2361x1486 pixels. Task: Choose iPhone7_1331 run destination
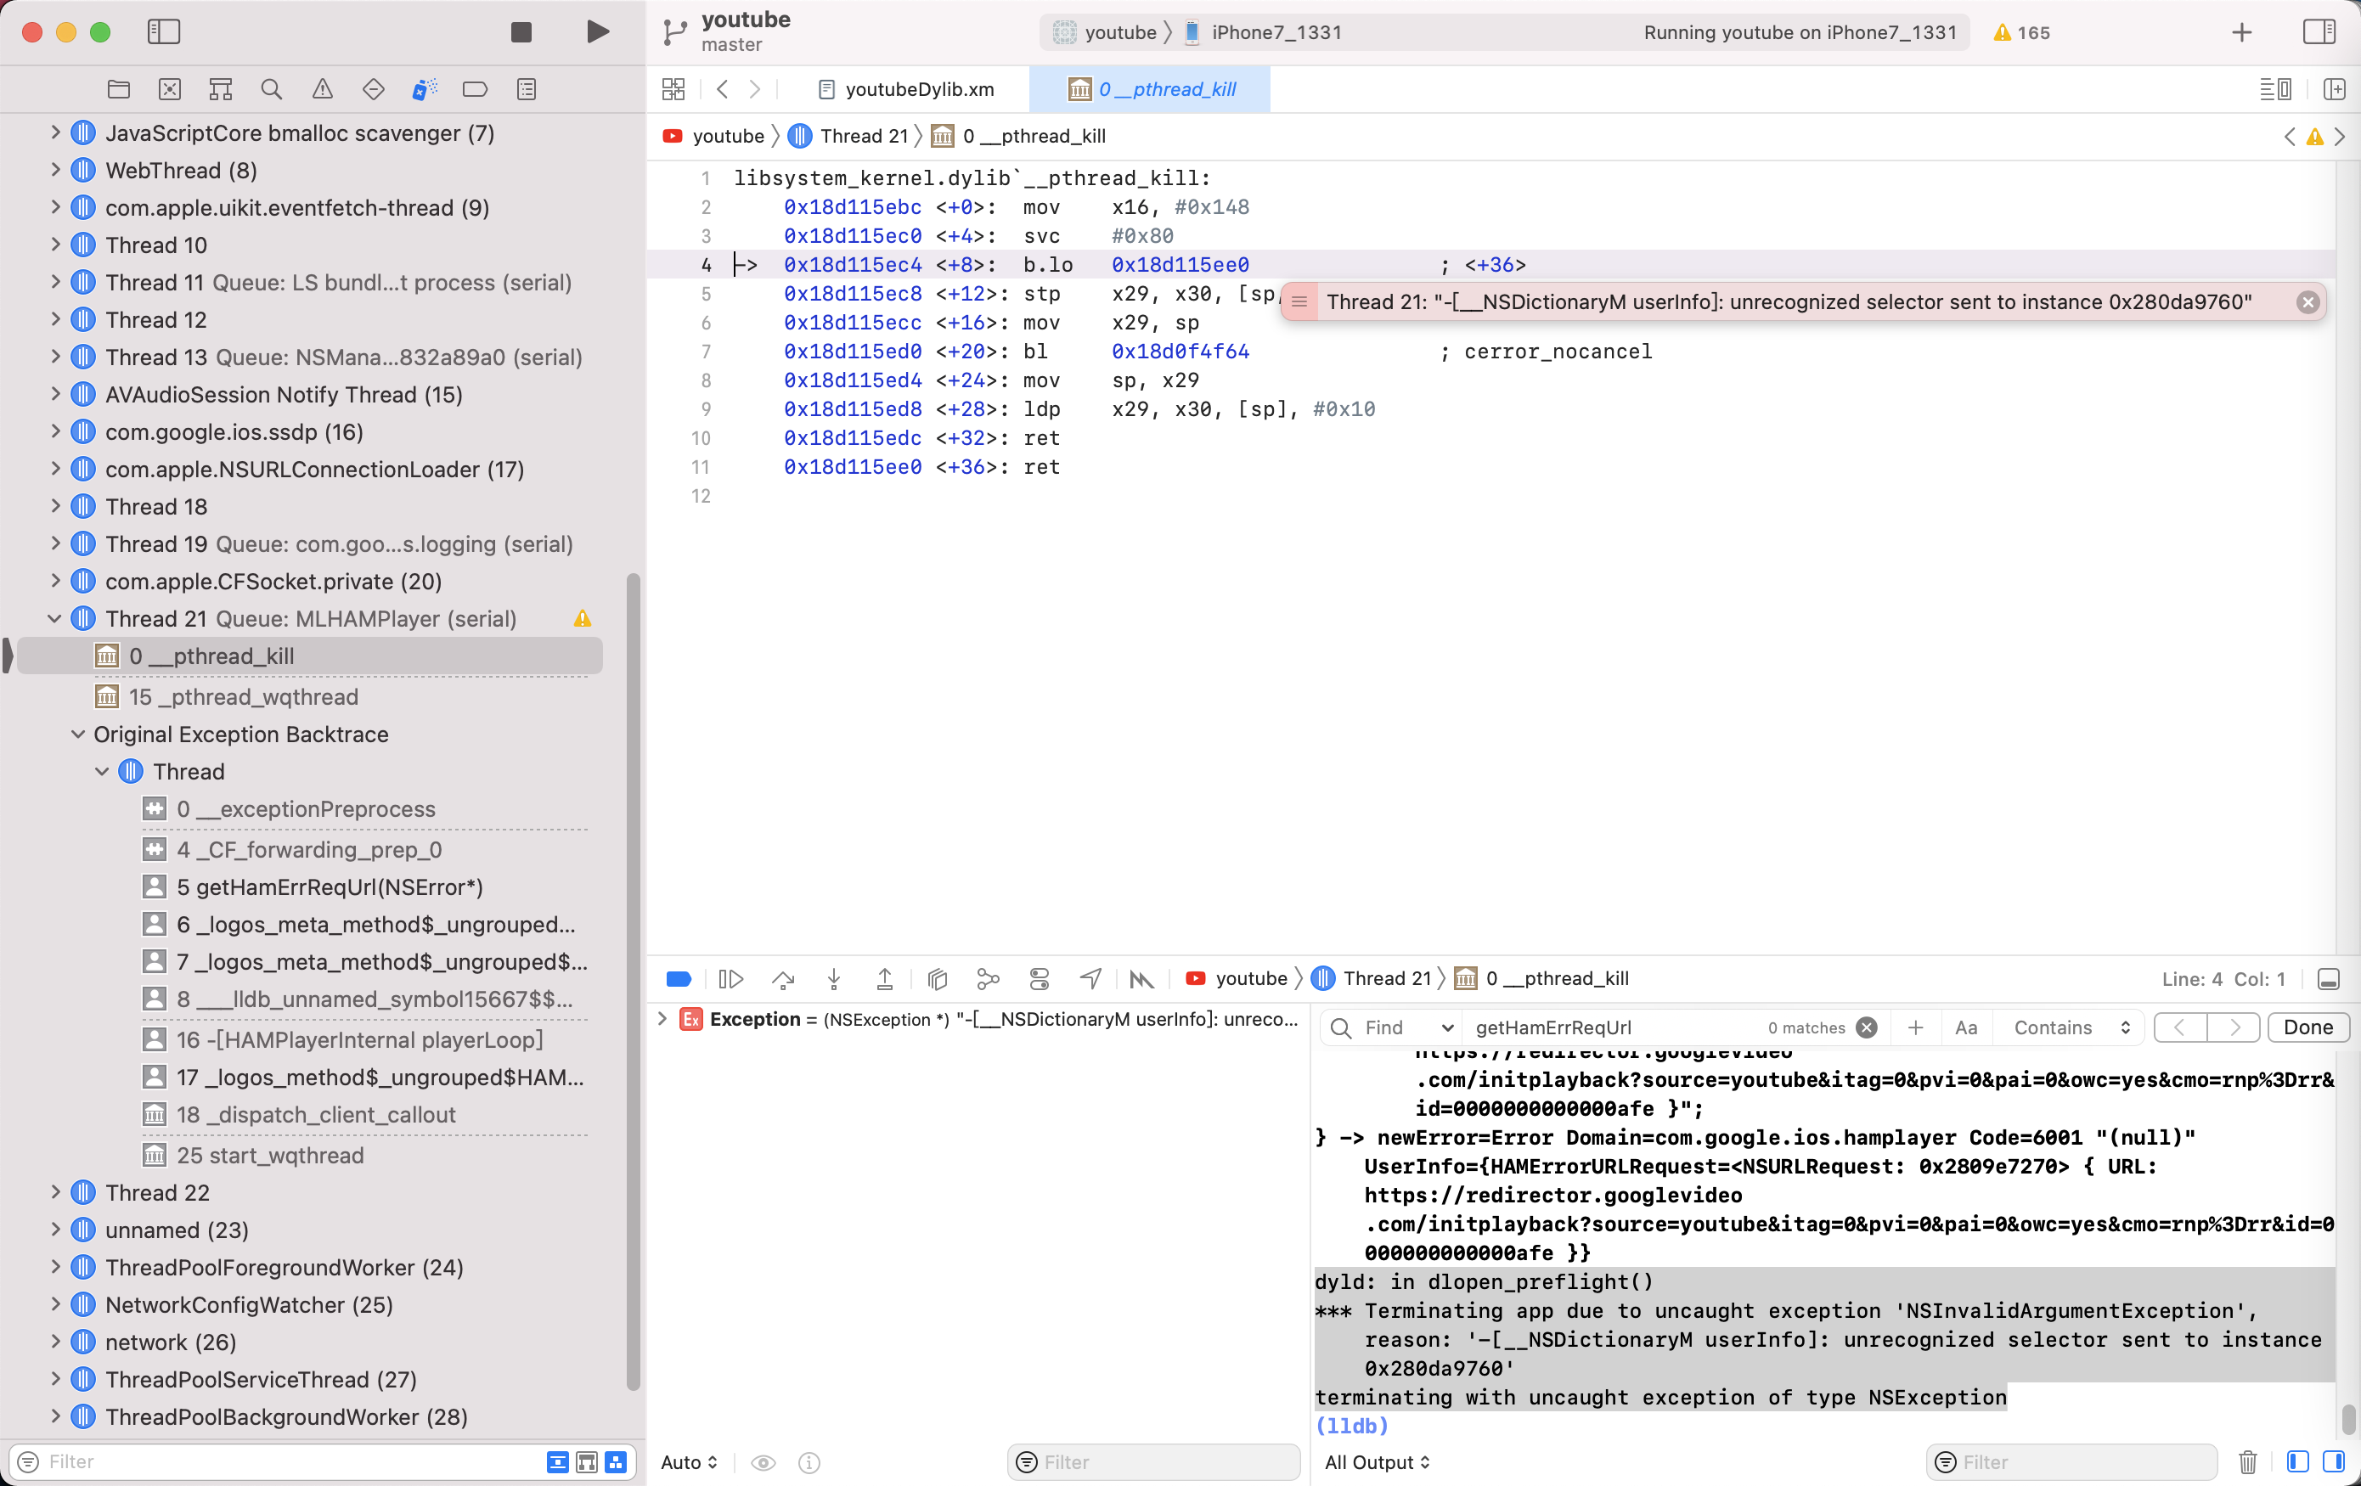(1263, 32)
